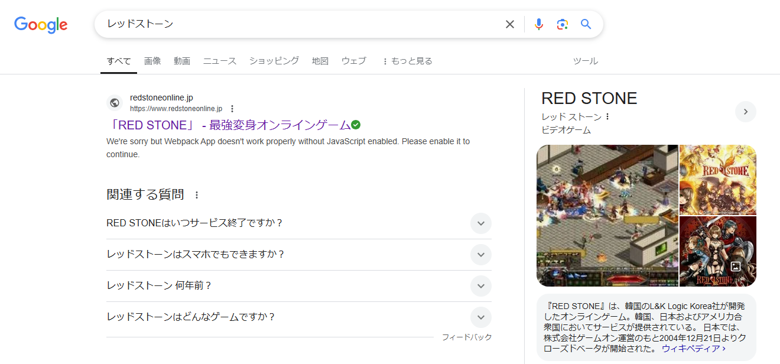Open「RED STONE」最強変身オンラインゲーム result link

(229, 125)
